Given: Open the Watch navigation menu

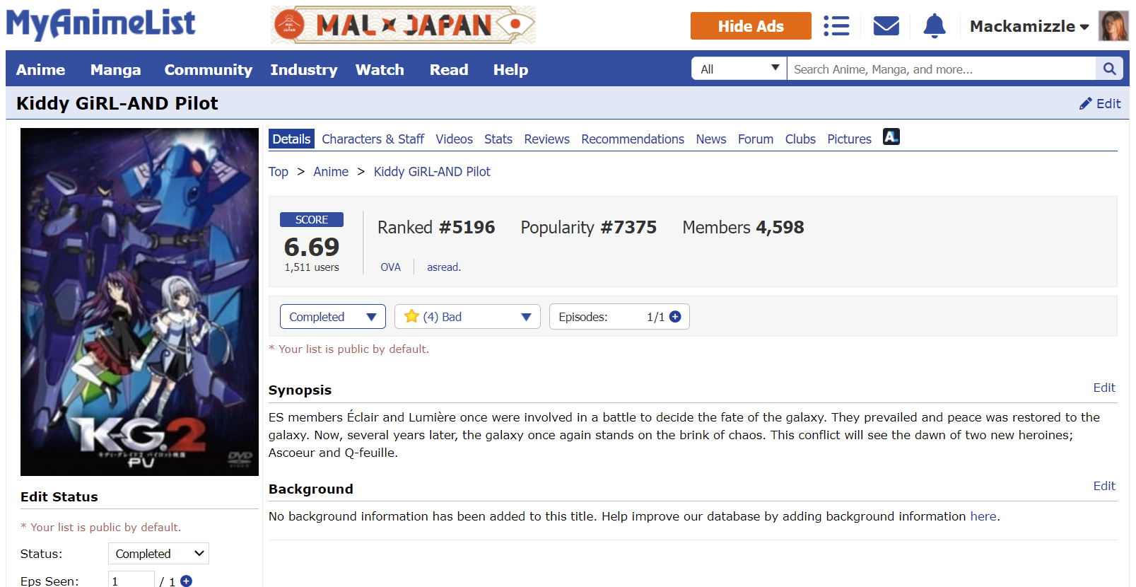Looking at the screenshot, I should [380, 69].
